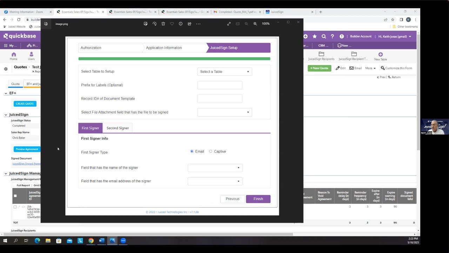Click Email in Quickbase record toolbar
The height and width of the screenshot is (253, 449).
(x=355, y=68)
